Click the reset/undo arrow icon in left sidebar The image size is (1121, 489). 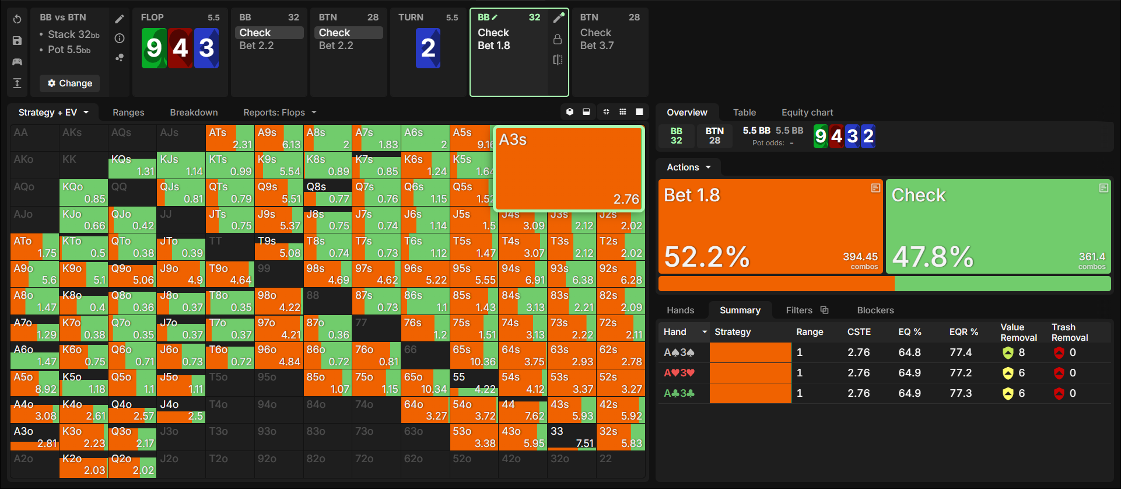(x=17, y=19)
